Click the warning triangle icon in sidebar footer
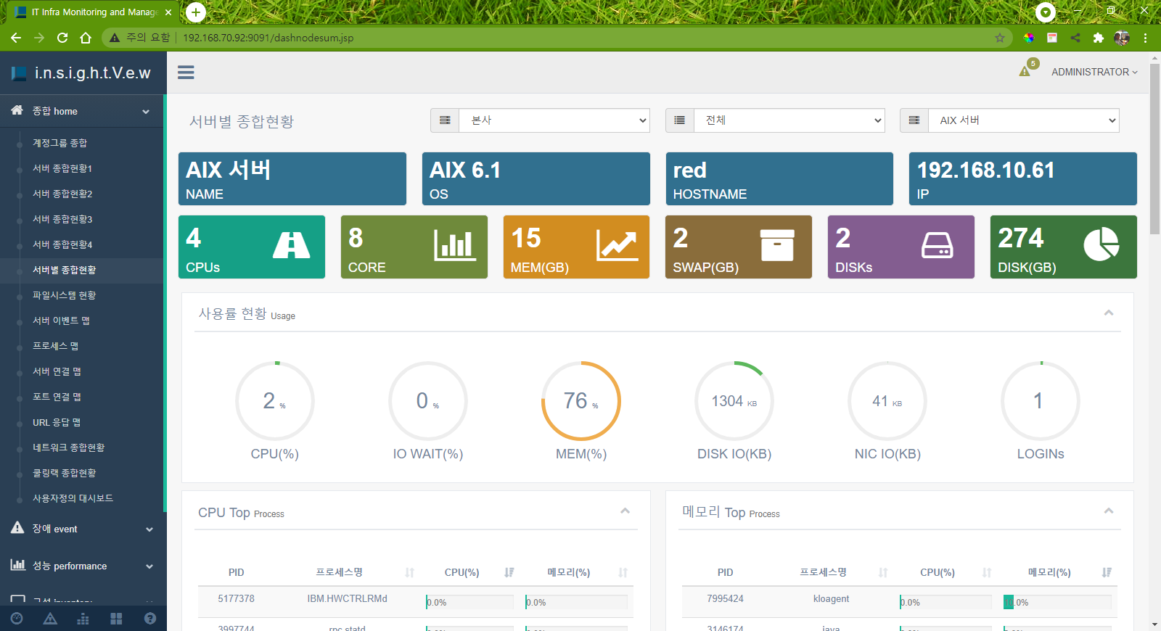1161x631 pixels. [50, 619]
